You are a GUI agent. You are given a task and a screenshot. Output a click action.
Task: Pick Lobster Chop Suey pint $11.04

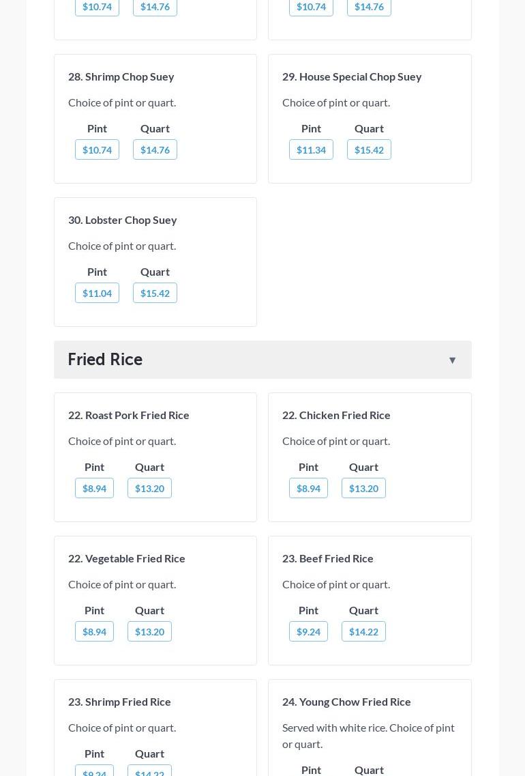pyautogui.click(x=97, y=293)
